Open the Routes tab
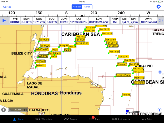Viewport: 164px width, 123px height. click(x=70, y=119)
